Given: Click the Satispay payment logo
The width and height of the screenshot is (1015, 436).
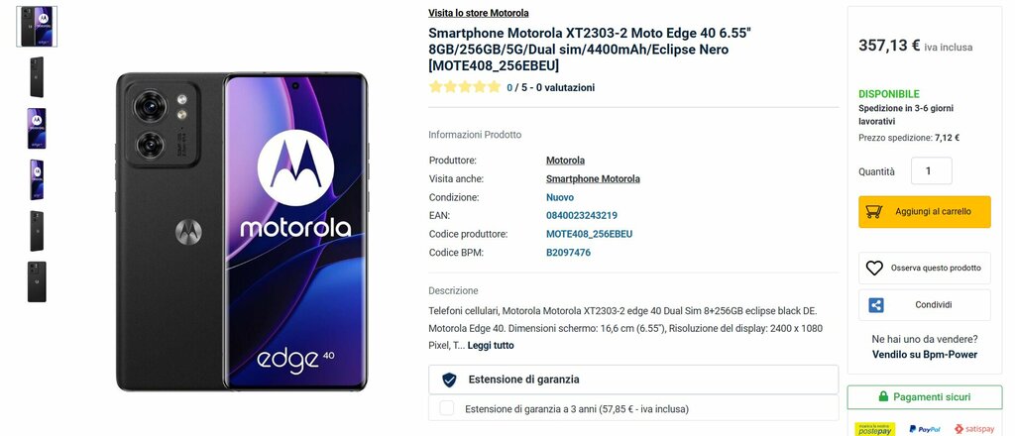Looking at the screenshot, I should pyautogui.click(x=974, y=429).
